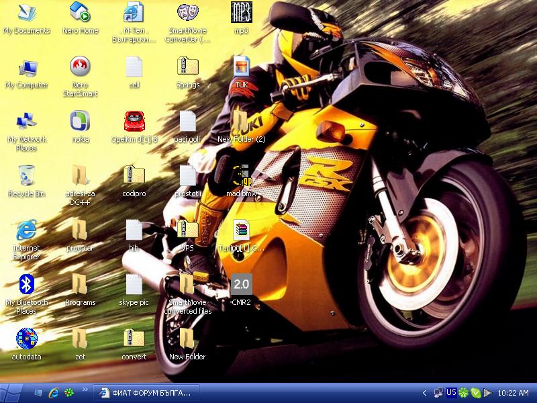The image size is (537, 403).
Task: Select My Bluetooth Places icon
Action: (26, 285)
